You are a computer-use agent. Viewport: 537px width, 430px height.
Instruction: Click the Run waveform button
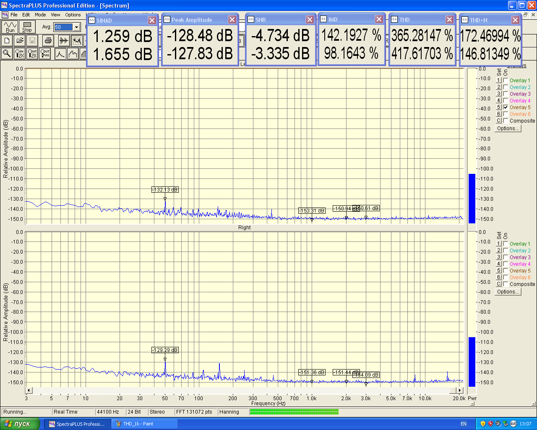pyautogui.click(x=10, y=27)
